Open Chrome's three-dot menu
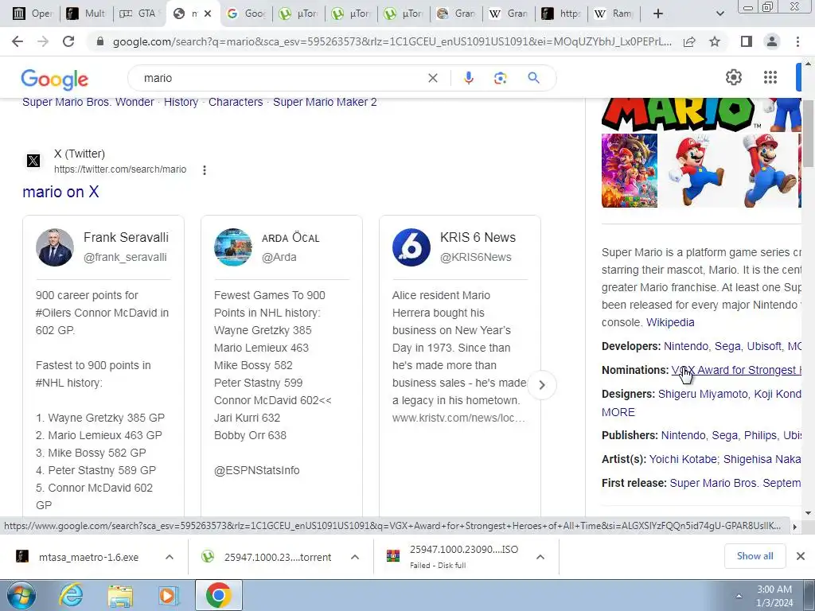 pos(797,41)
